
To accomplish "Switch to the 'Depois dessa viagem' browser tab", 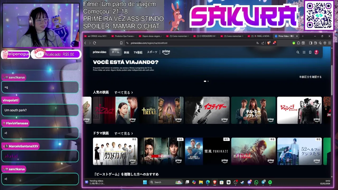I will click(150, 36).
